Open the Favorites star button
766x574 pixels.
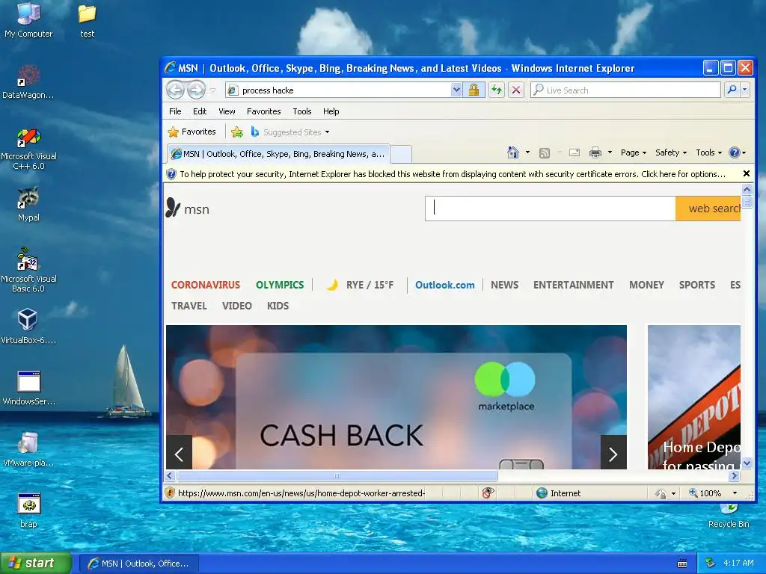pos(192,132)
